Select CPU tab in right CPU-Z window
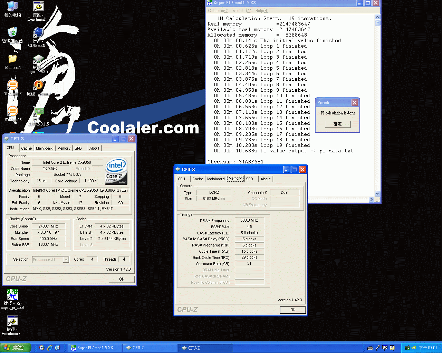 coord(182,179)
